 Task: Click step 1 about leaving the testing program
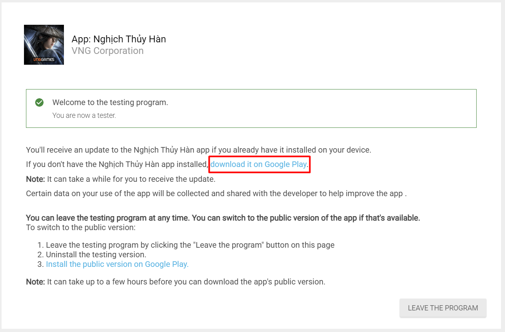click(x=190, y=245)
